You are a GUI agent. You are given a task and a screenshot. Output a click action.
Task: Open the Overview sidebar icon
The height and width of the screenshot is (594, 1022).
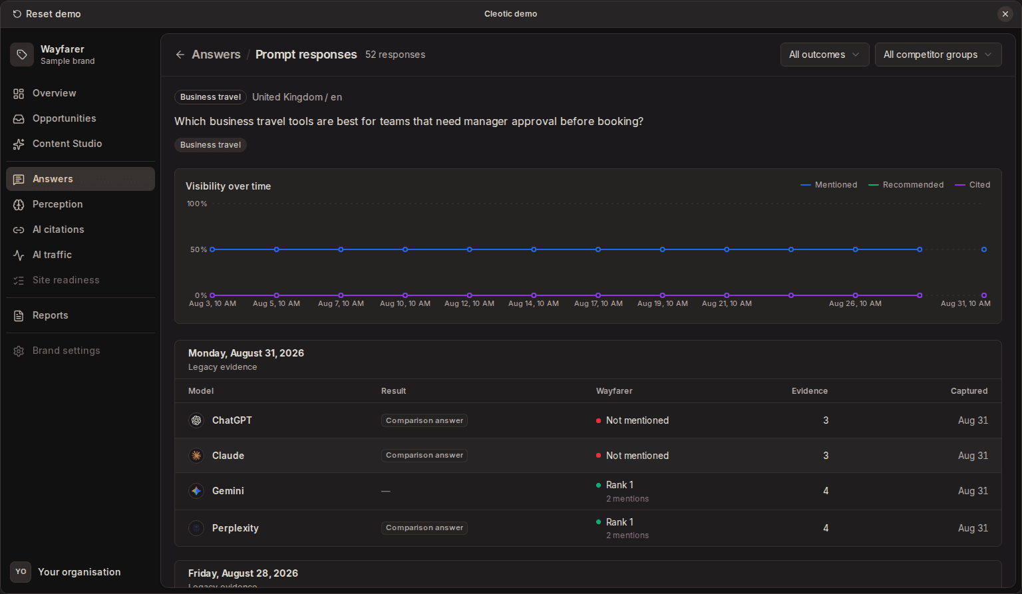[19, 94]
